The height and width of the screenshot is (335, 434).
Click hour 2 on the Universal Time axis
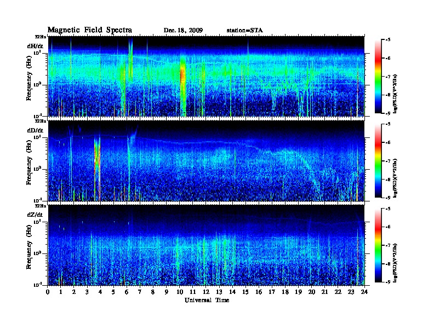(74, 292)
